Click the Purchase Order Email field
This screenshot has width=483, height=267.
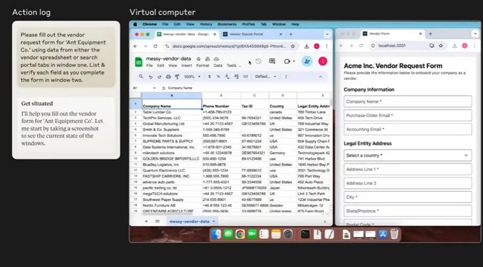(408, 115)
